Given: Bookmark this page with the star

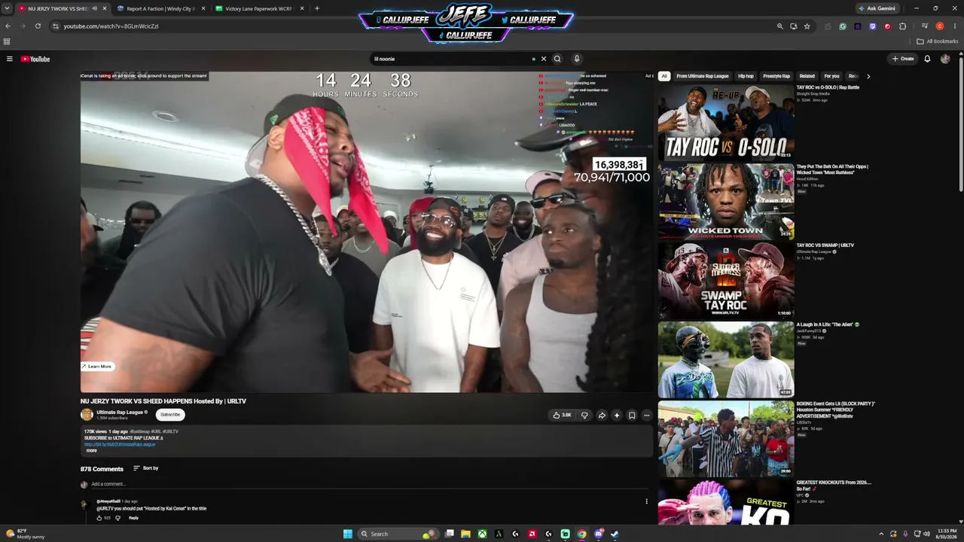Looking at the screenshot, I should [x=807, y=26].
